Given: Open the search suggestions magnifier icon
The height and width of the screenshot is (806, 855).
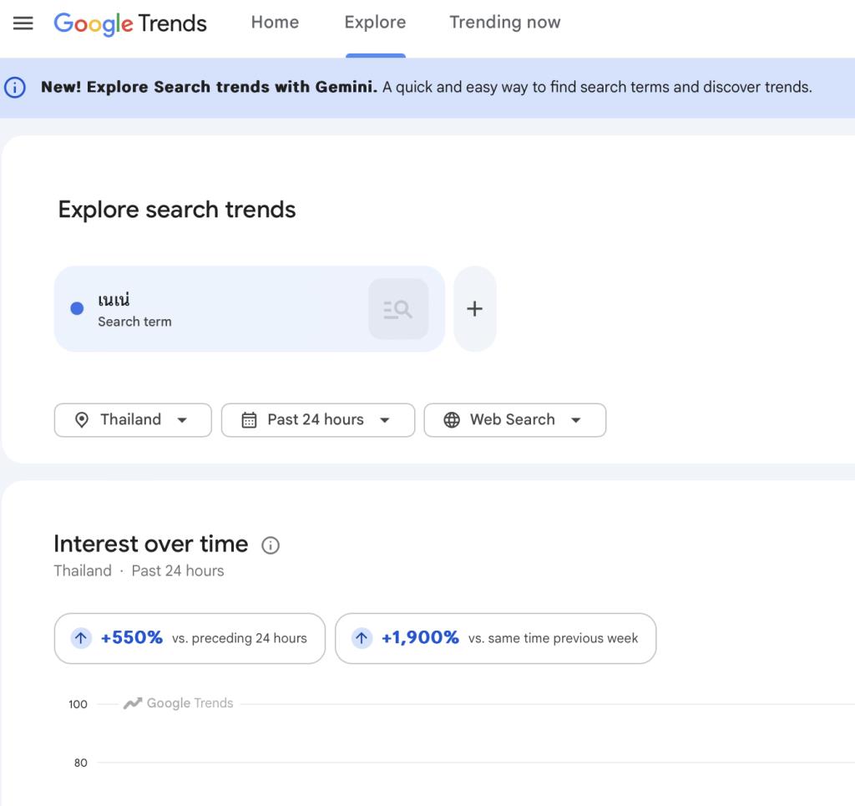Looking at the screenshot, I should tap(398, 309).
